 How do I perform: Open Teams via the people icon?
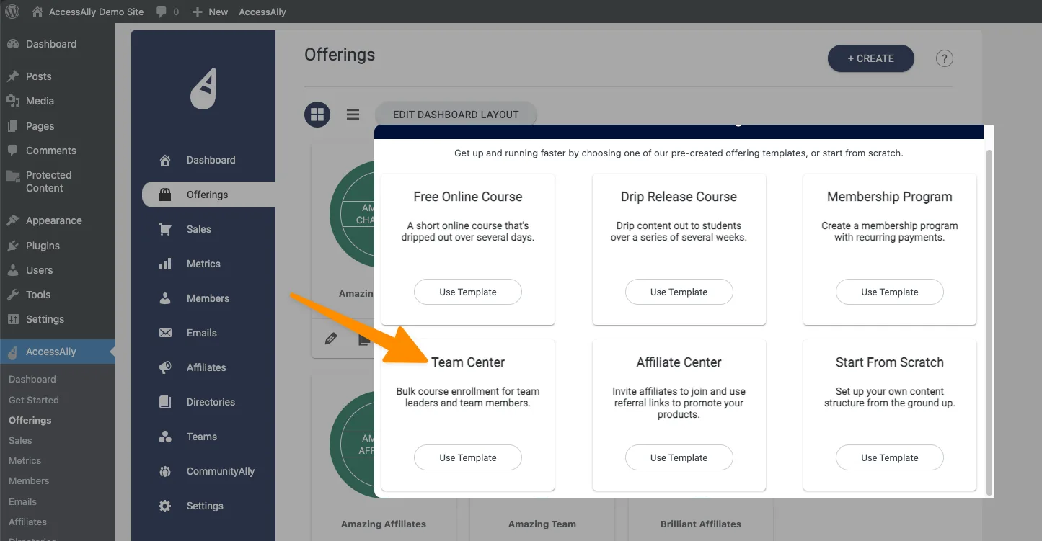[x=167, y=437]
